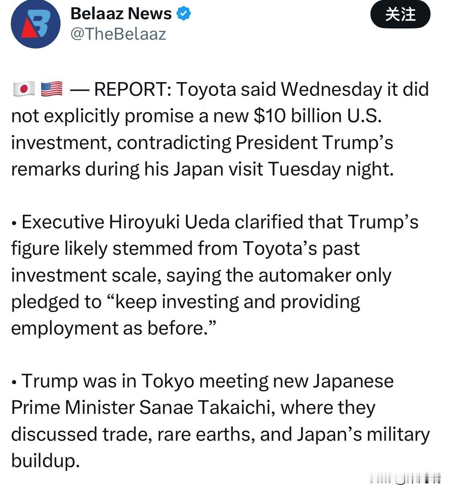Click "Tuesday night" in the first paragraph

(x=330, y=169)
